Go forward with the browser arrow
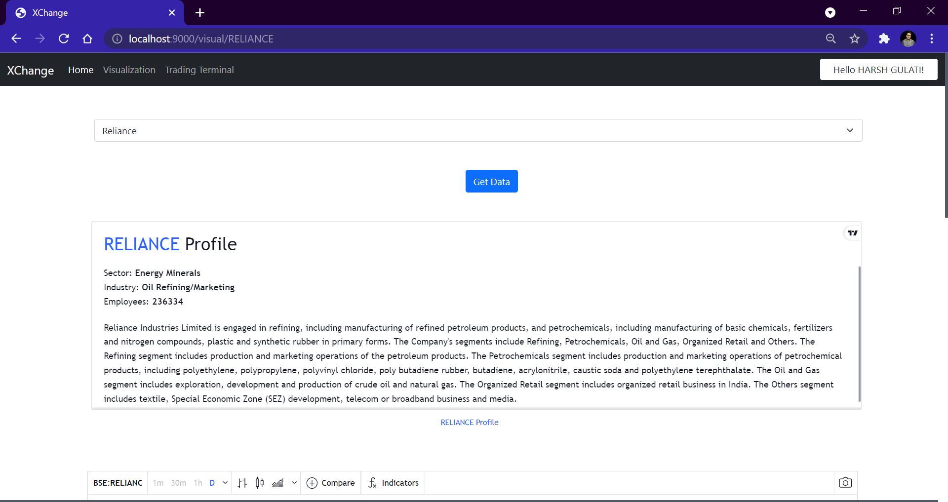 tap(40, 39)
